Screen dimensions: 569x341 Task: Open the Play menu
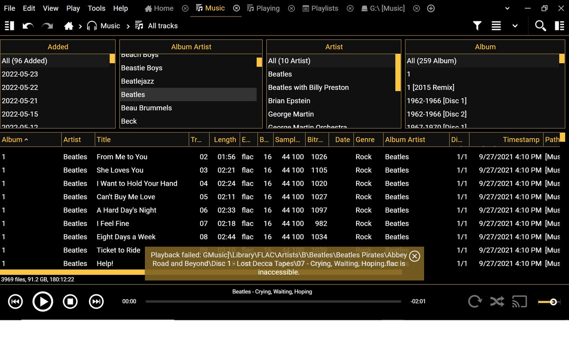73,8
